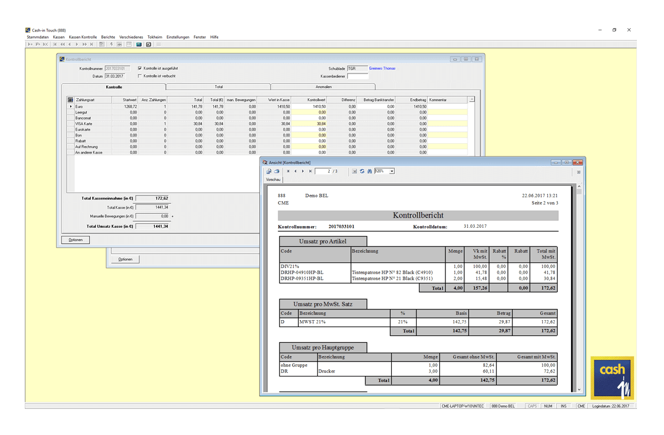
Task: Click the grid selector icon left of Zahlungsart header
Action: tap(70, 100)
